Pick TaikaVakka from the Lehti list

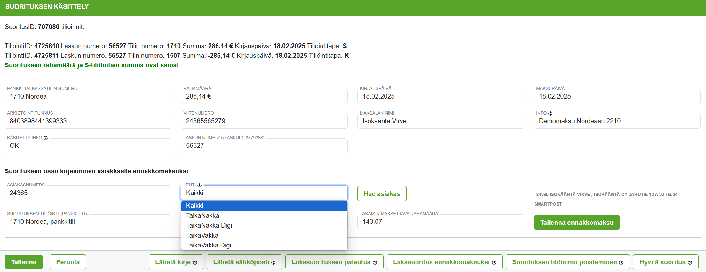(x=264, y=235)
